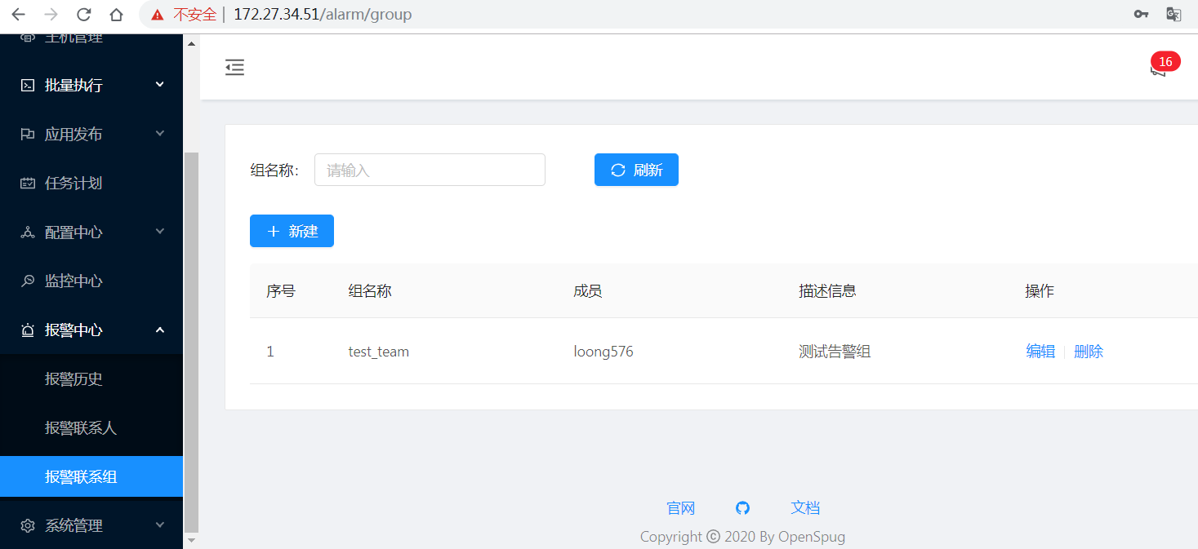The height and width of the screenshot is (549, 1198).
Task: Click sidebar scrollbar down arrow
Action: point(191,540)
